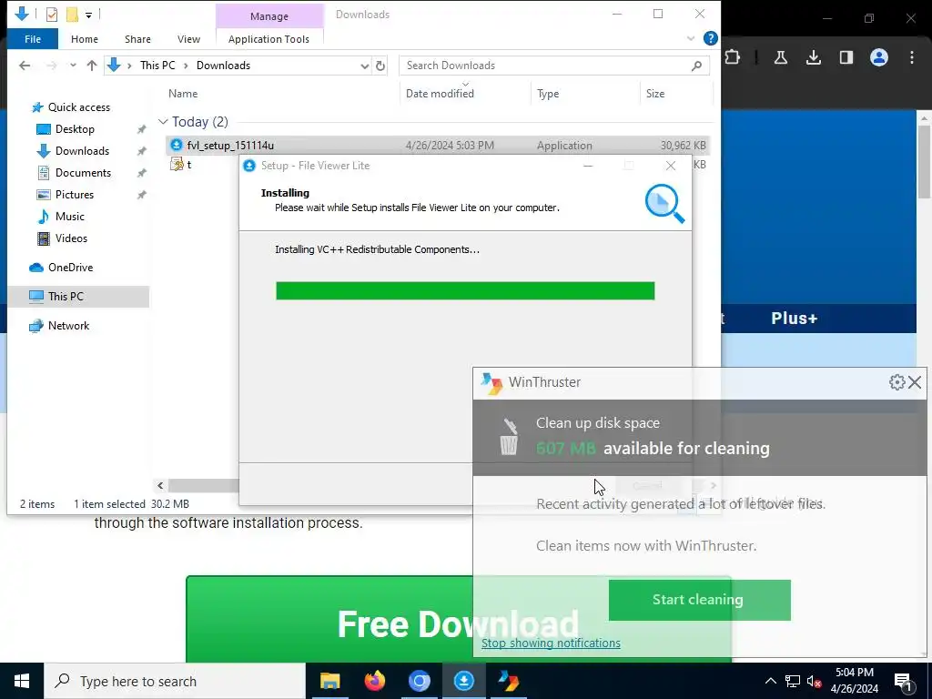Click horizontal scrollbar left arrow in Explorer
The image size is (932, 699).
point(160,486)
